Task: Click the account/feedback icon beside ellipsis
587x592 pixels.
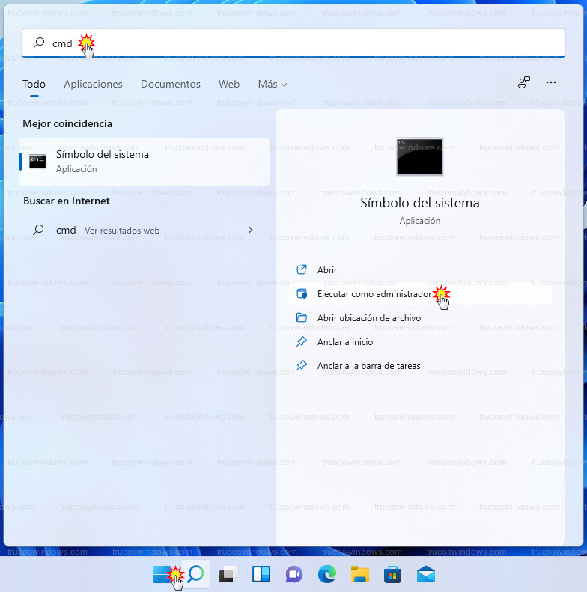Action: pos(524,82)
